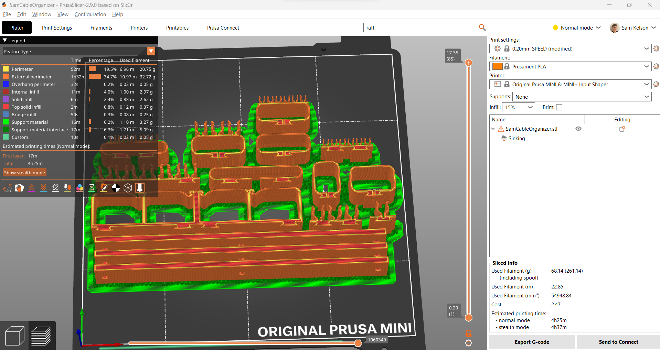Click warning triangle on SamCableOrganizer.stl

501,129
